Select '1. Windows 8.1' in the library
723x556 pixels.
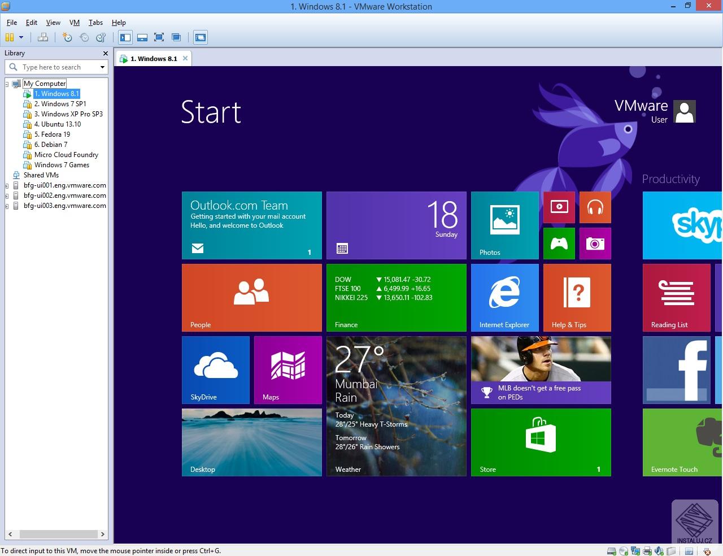[x=56, y=94]
